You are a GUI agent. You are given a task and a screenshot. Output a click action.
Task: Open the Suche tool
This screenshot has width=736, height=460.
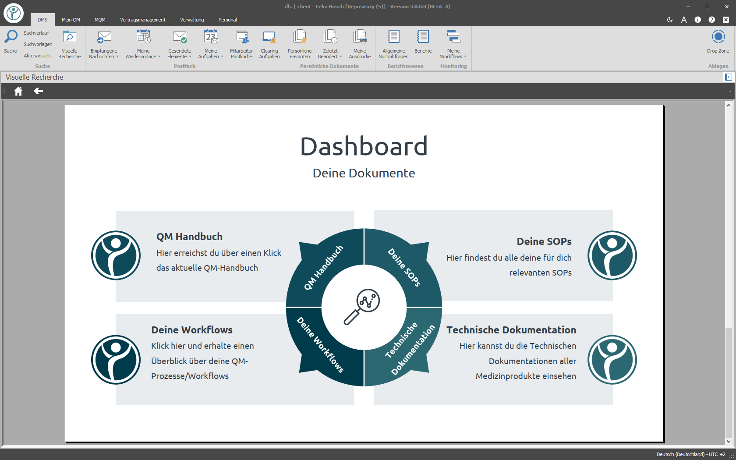click(10, 42)
